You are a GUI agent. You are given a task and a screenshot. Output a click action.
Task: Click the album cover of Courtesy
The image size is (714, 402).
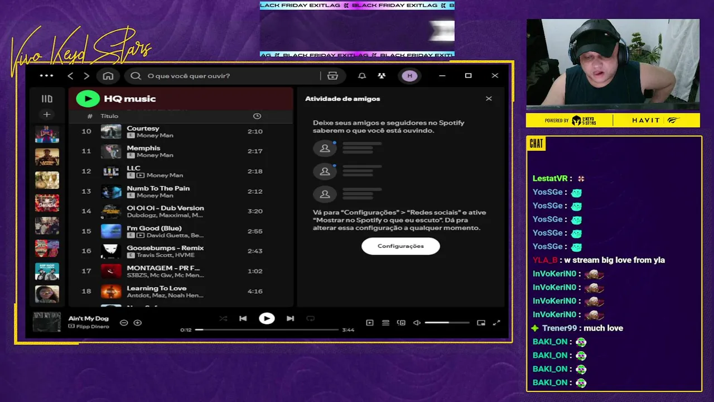coord(111,132)
